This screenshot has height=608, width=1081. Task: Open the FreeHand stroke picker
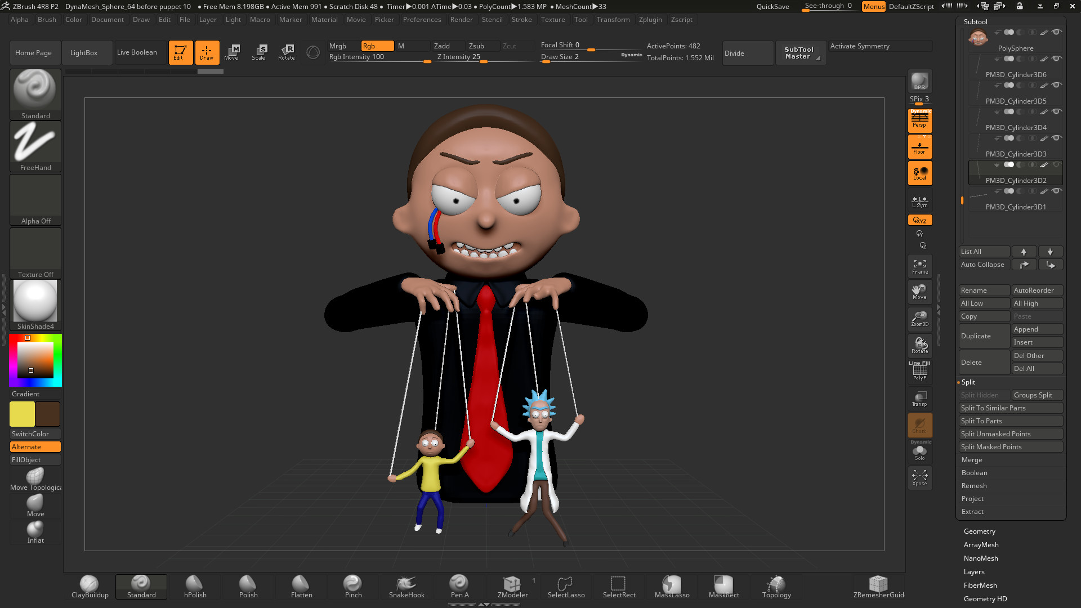tap(35, 146)
